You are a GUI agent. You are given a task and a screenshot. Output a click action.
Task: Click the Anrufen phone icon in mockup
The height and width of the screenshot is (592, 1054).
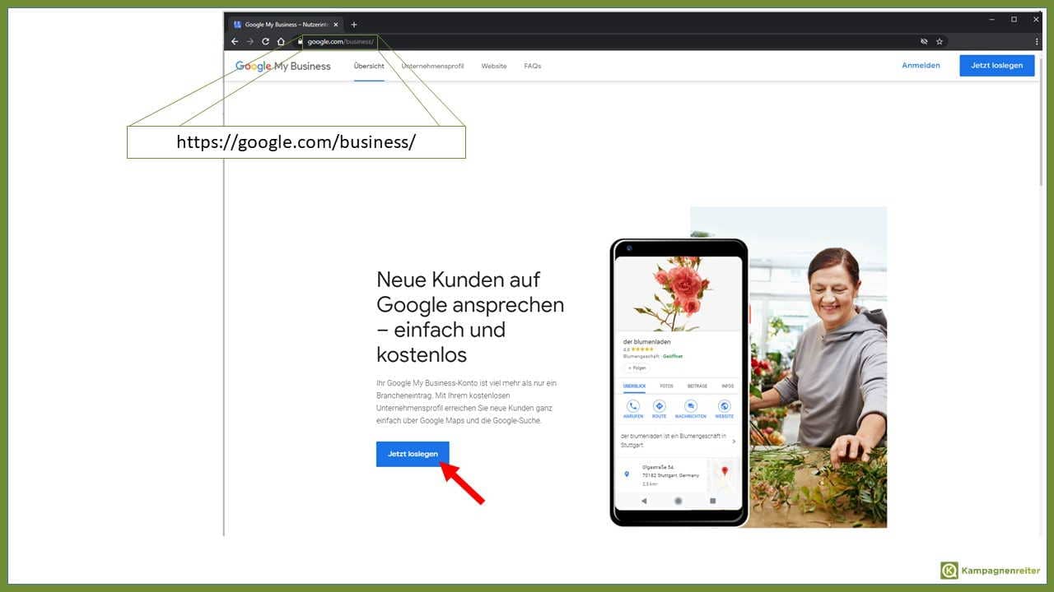click(x=633, y=406)
